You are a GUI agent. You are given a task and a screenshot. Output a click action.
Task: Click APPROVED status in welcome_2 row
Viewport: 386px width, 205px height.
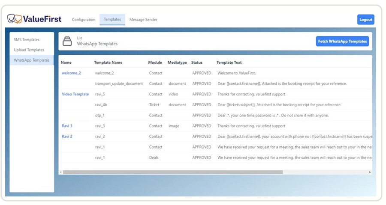[x=202, y=73]
